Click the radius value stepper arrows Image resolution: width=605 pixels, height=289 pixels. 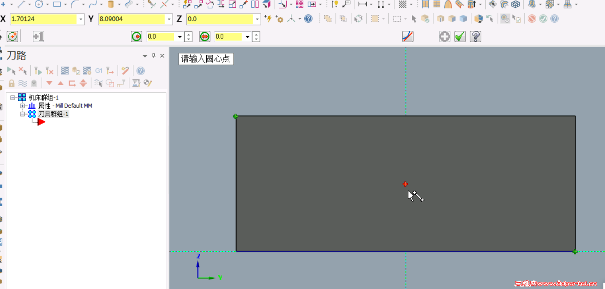(188, 36)
